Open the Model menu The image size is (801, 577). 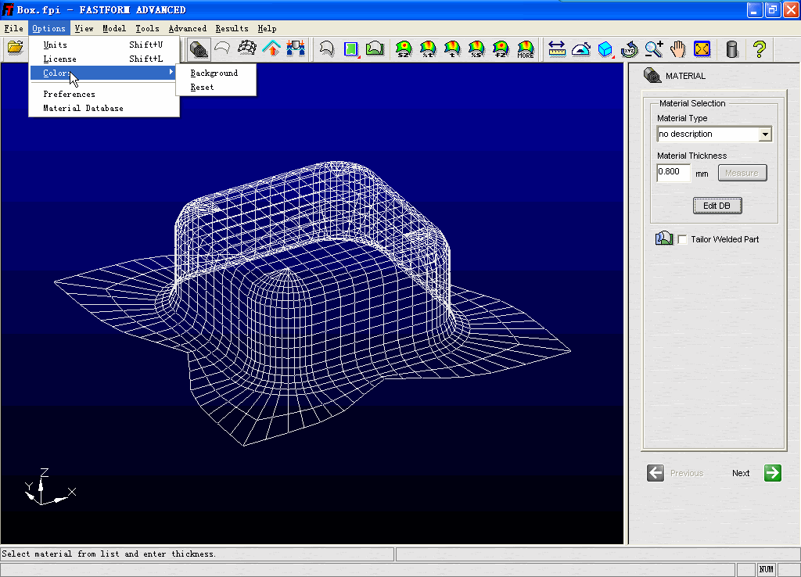point(114,29)
